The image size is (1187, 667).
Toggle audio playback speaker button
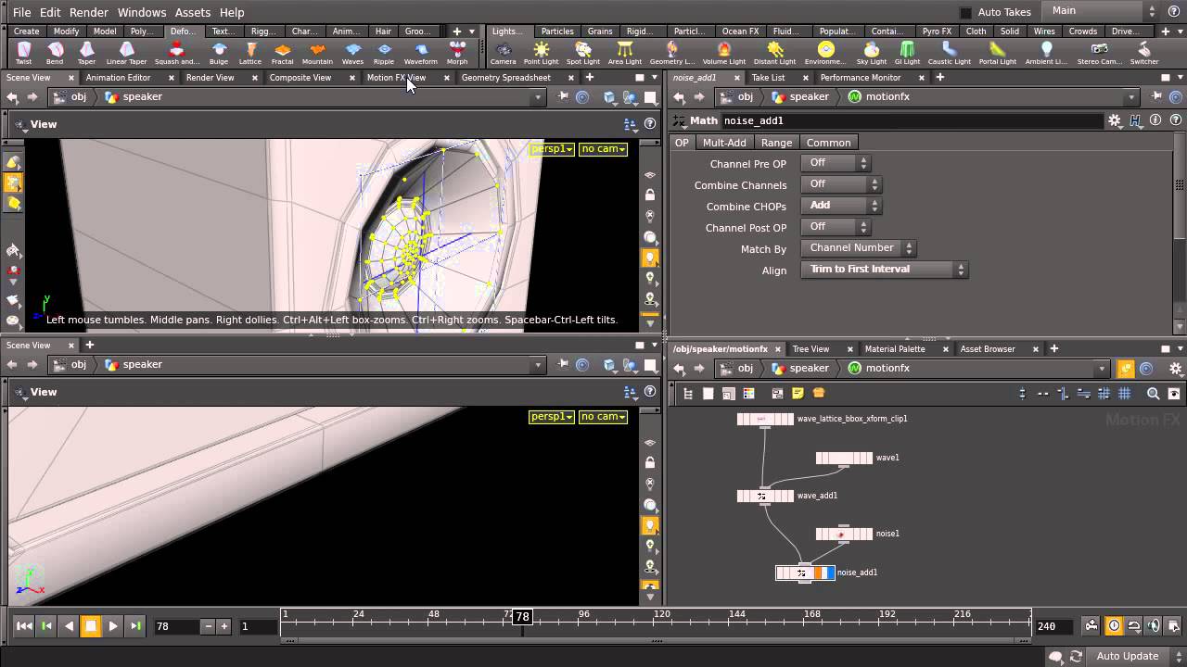click(1154, 626)
